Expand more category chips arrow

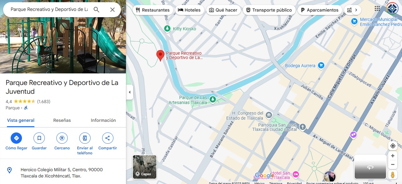click(356, 10)
